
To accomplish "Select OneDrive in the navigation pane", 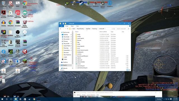I will (65, 62).
